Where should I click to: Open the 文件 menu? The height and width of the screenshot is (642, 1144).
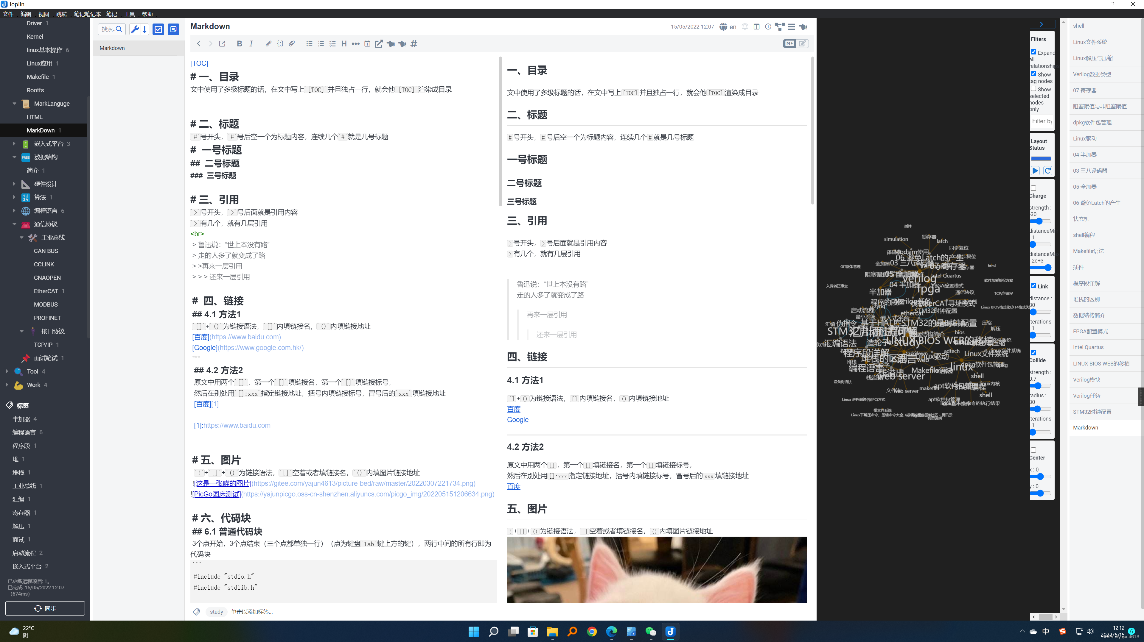click(8, 14)
